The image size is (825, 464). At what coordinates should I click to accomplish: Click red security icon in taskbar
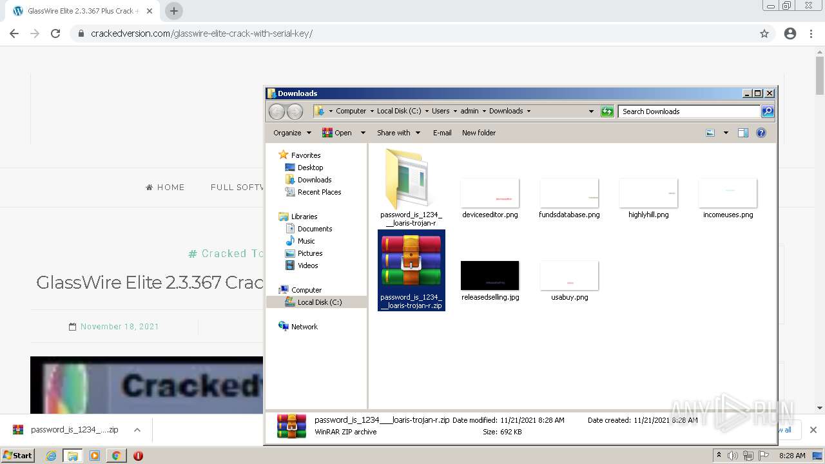[138, 456]
